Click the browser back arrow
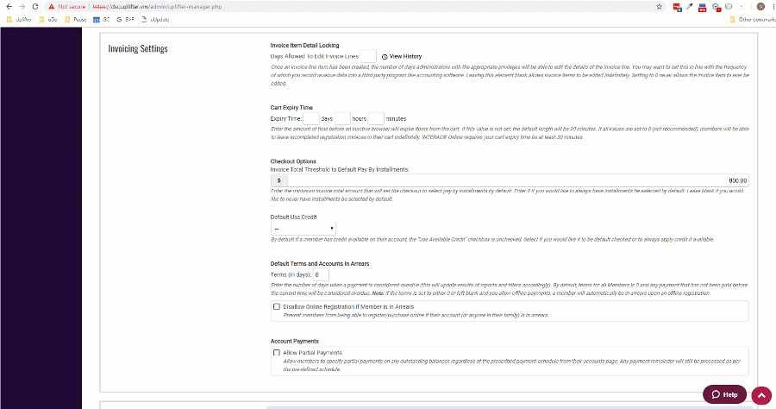This screenshot has height=409, width=776. tap(9, 5)
